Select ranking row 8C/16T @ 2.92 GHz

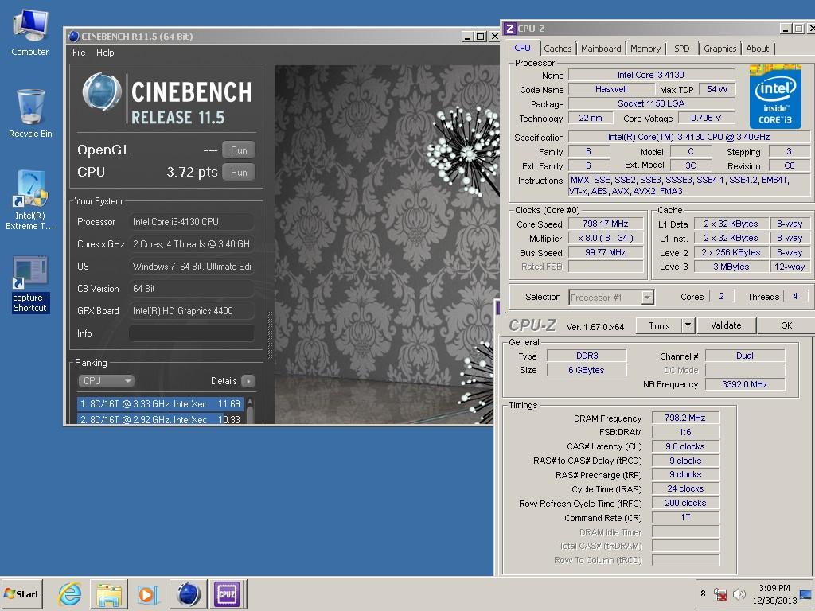point(160,418)
